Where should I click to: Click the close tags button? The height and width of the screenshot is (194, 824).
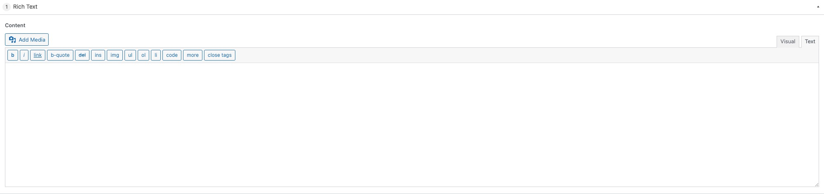[x=220, y=55]
